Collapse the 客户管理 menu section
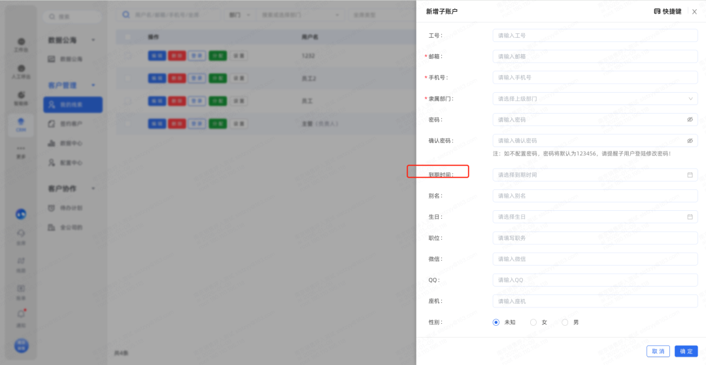 point(93,86)
